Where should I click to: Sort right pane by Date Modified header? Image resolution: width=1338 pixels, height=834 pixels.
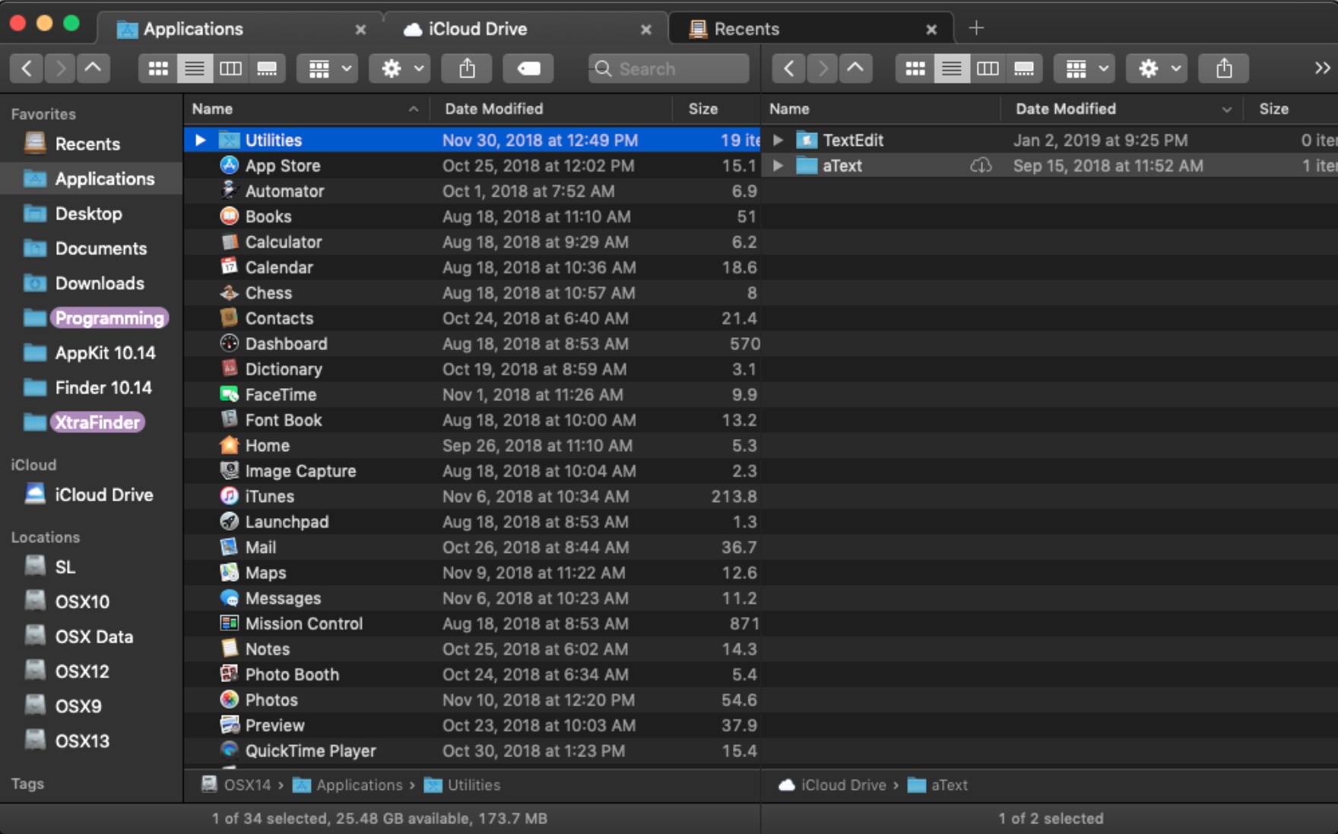pos(1065,109)
